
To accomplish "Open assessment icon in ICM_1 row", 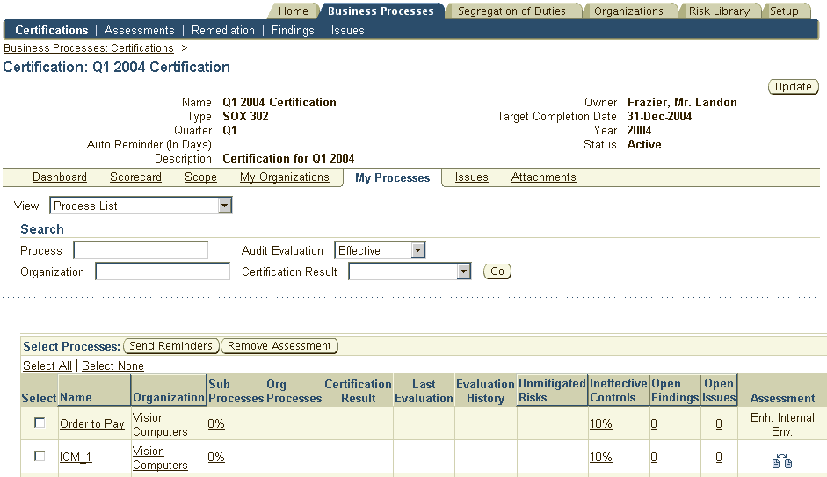I will 782,461.
